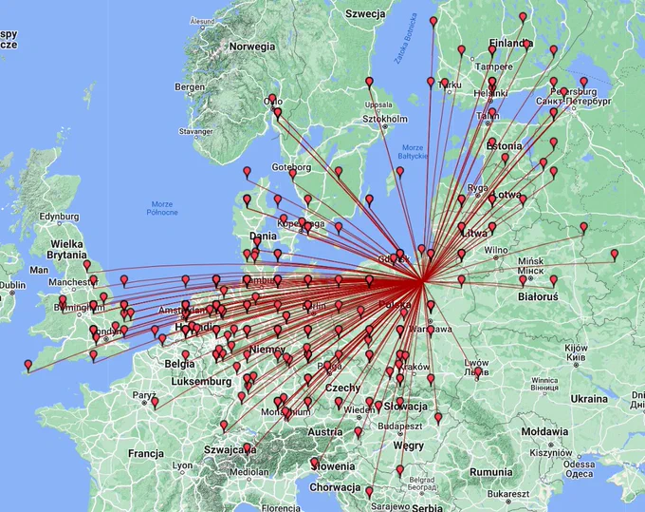Select the pin at the left of the Birmingham label
Screen dimensions: 645x512
click(63, 300)
